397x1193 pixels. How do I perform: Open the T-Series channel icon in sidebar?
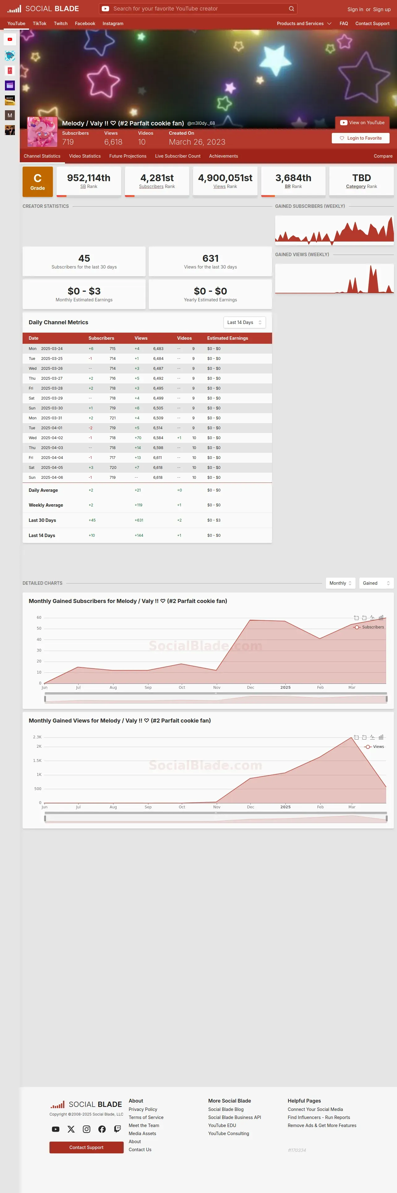tap(10, 70)
